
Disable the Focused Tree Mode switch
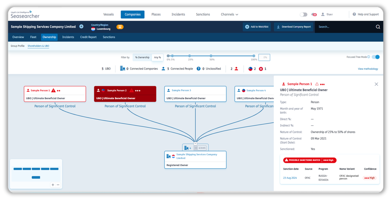376,57
